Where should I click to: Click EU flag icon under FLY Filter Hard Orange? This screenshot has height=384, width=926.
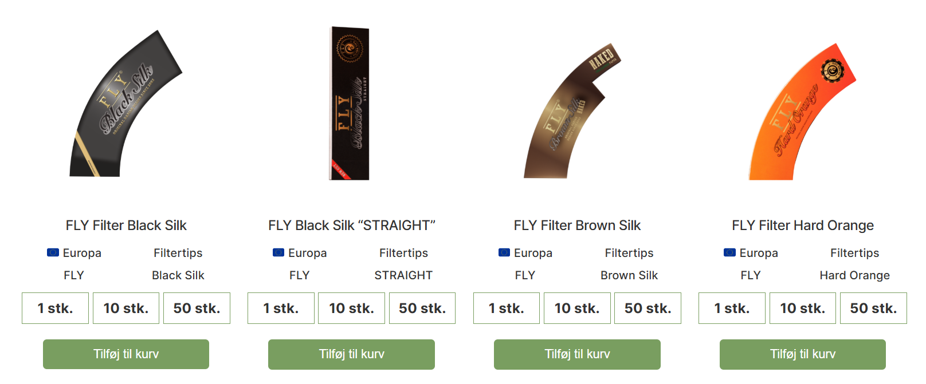pyautogui.click(x=729, y=252)
